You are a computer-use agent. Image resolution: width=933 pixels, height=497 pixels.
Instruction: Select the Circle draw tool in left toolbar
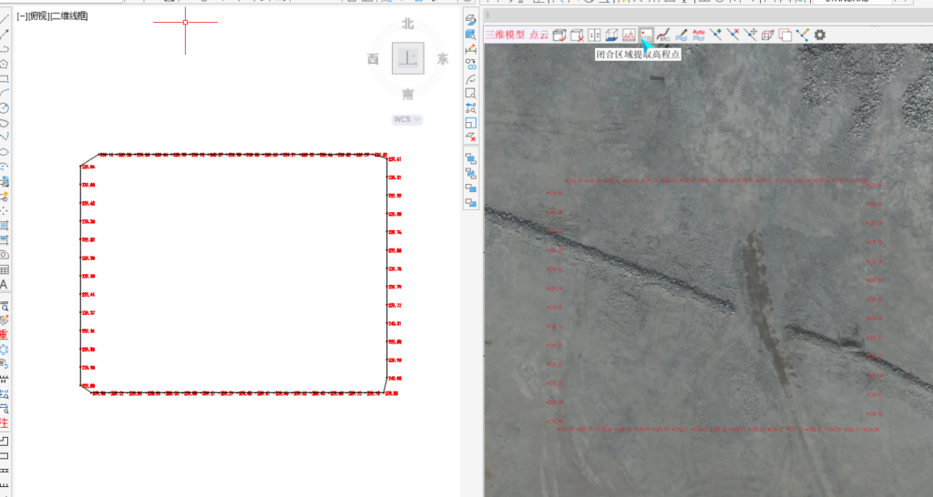5,107
